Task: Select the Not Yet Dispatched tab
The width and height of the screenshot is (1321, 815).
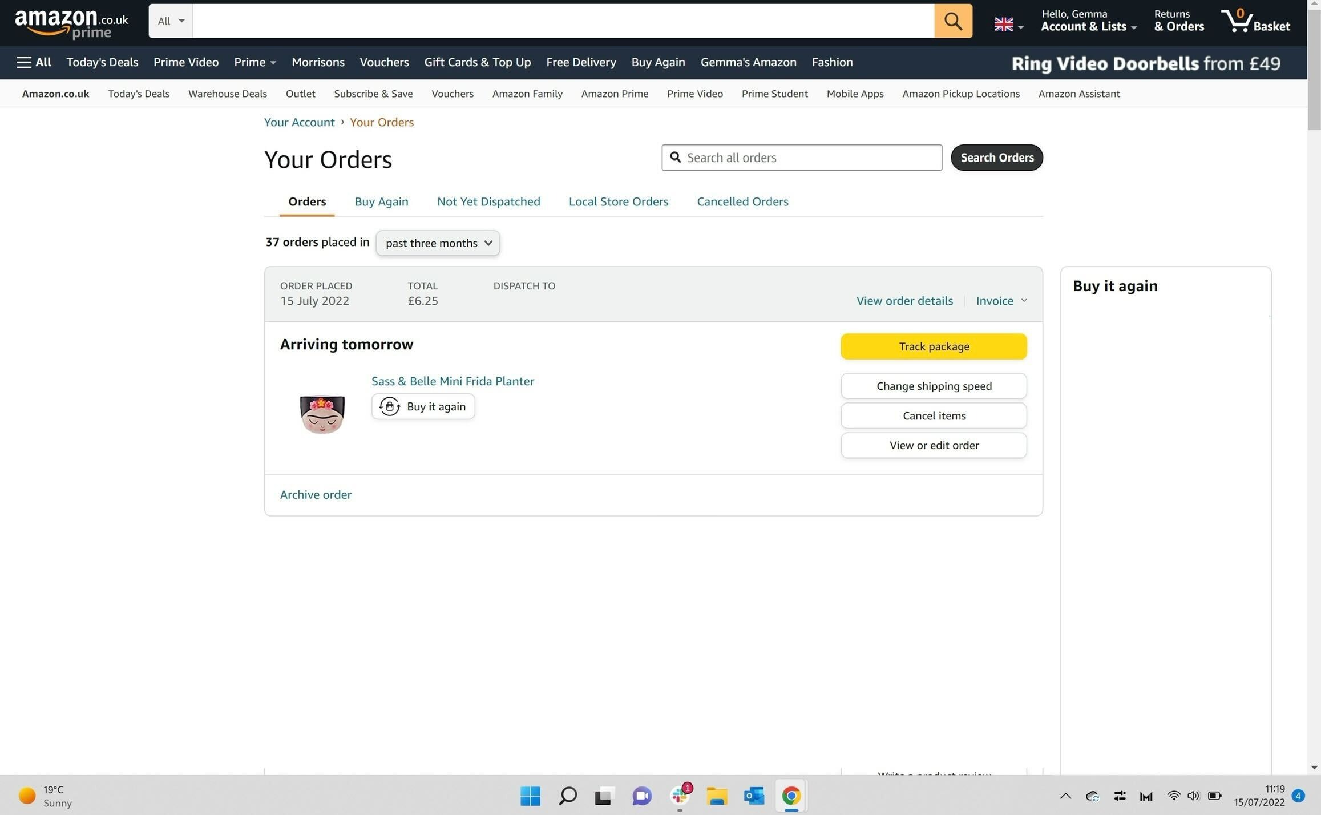Action: (x=488, y=201)
